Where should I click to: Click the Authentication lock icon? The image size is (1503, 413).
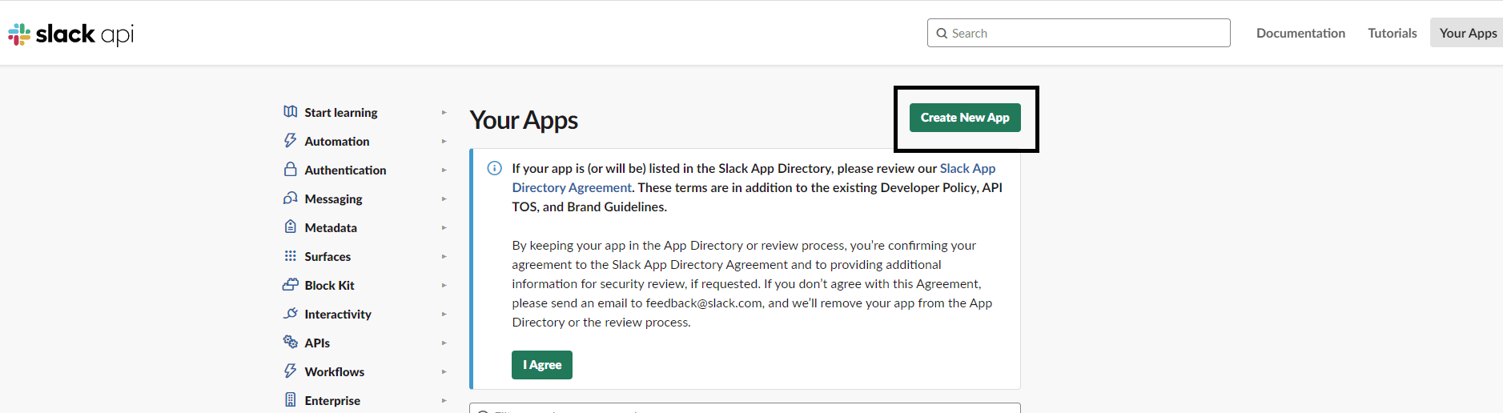click(291, 170)
